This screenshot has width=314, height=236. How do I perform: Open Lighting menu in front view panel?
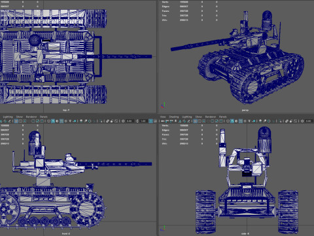click(x=8, y=117)
